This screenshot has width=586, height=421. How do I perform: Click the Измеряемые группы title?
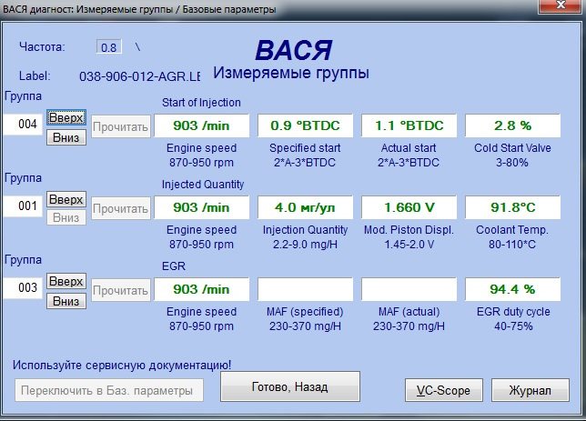pyautogui.click(x=291, y=73)
